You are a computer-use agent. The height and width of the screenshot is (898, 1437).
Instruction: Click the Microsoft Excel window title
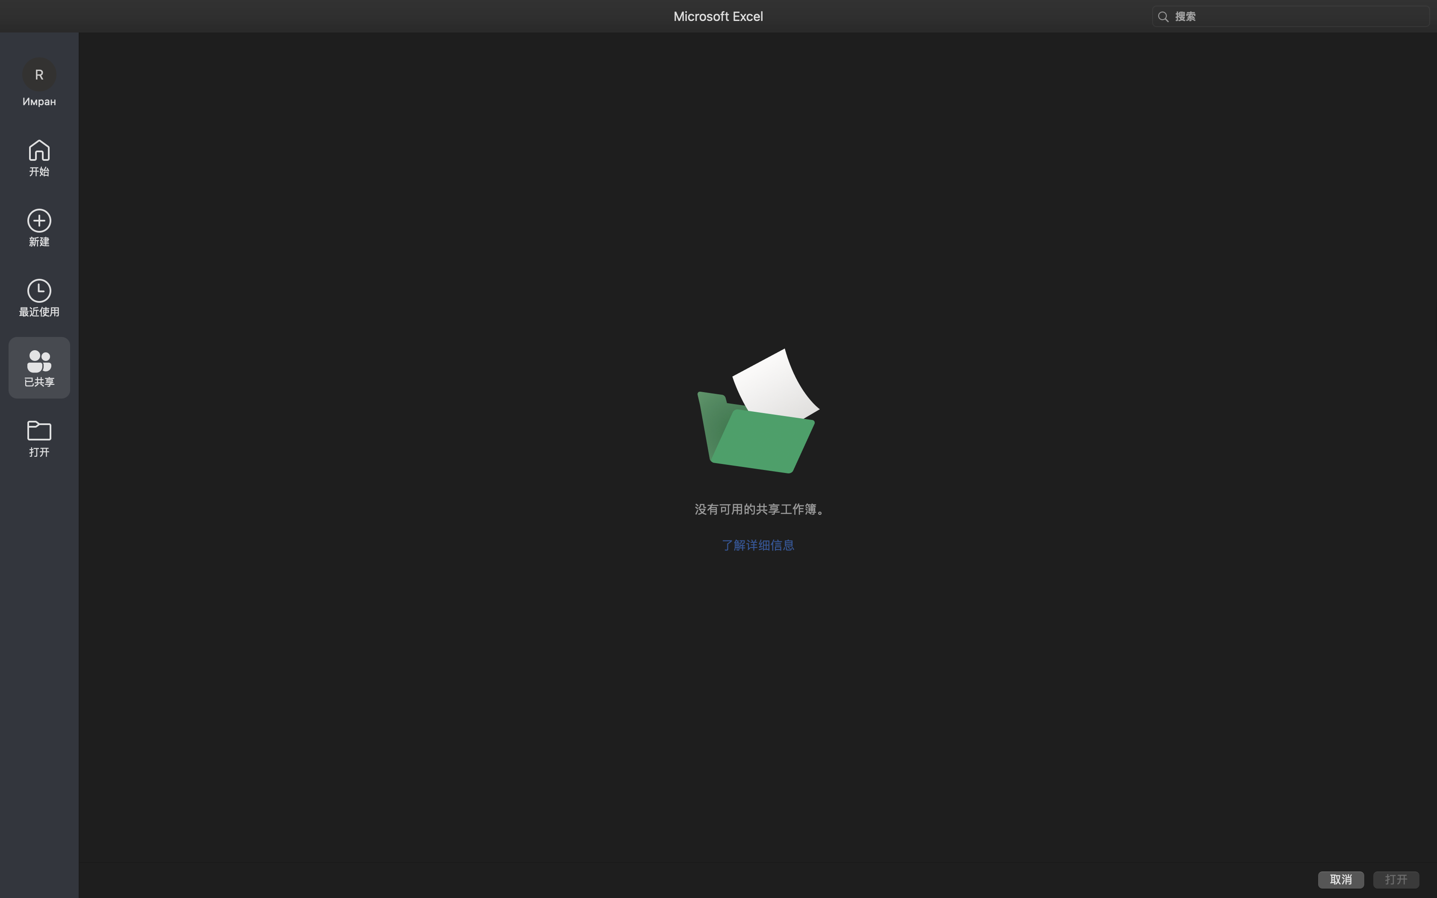click(718, 17)
